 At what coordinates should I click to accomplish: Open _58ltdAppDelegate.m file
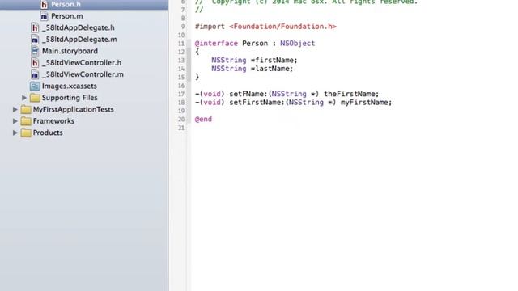[79, 40]
